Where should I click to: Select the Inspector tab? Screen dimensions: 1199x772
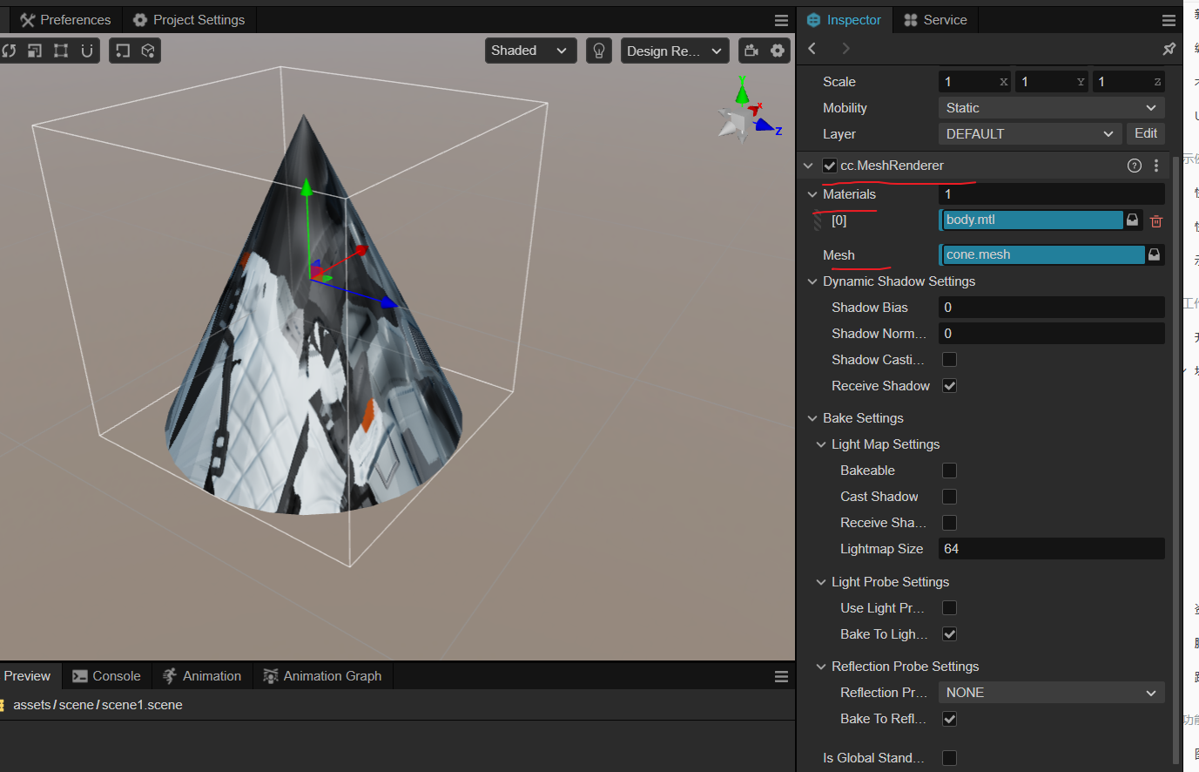[x=844, y=20]
